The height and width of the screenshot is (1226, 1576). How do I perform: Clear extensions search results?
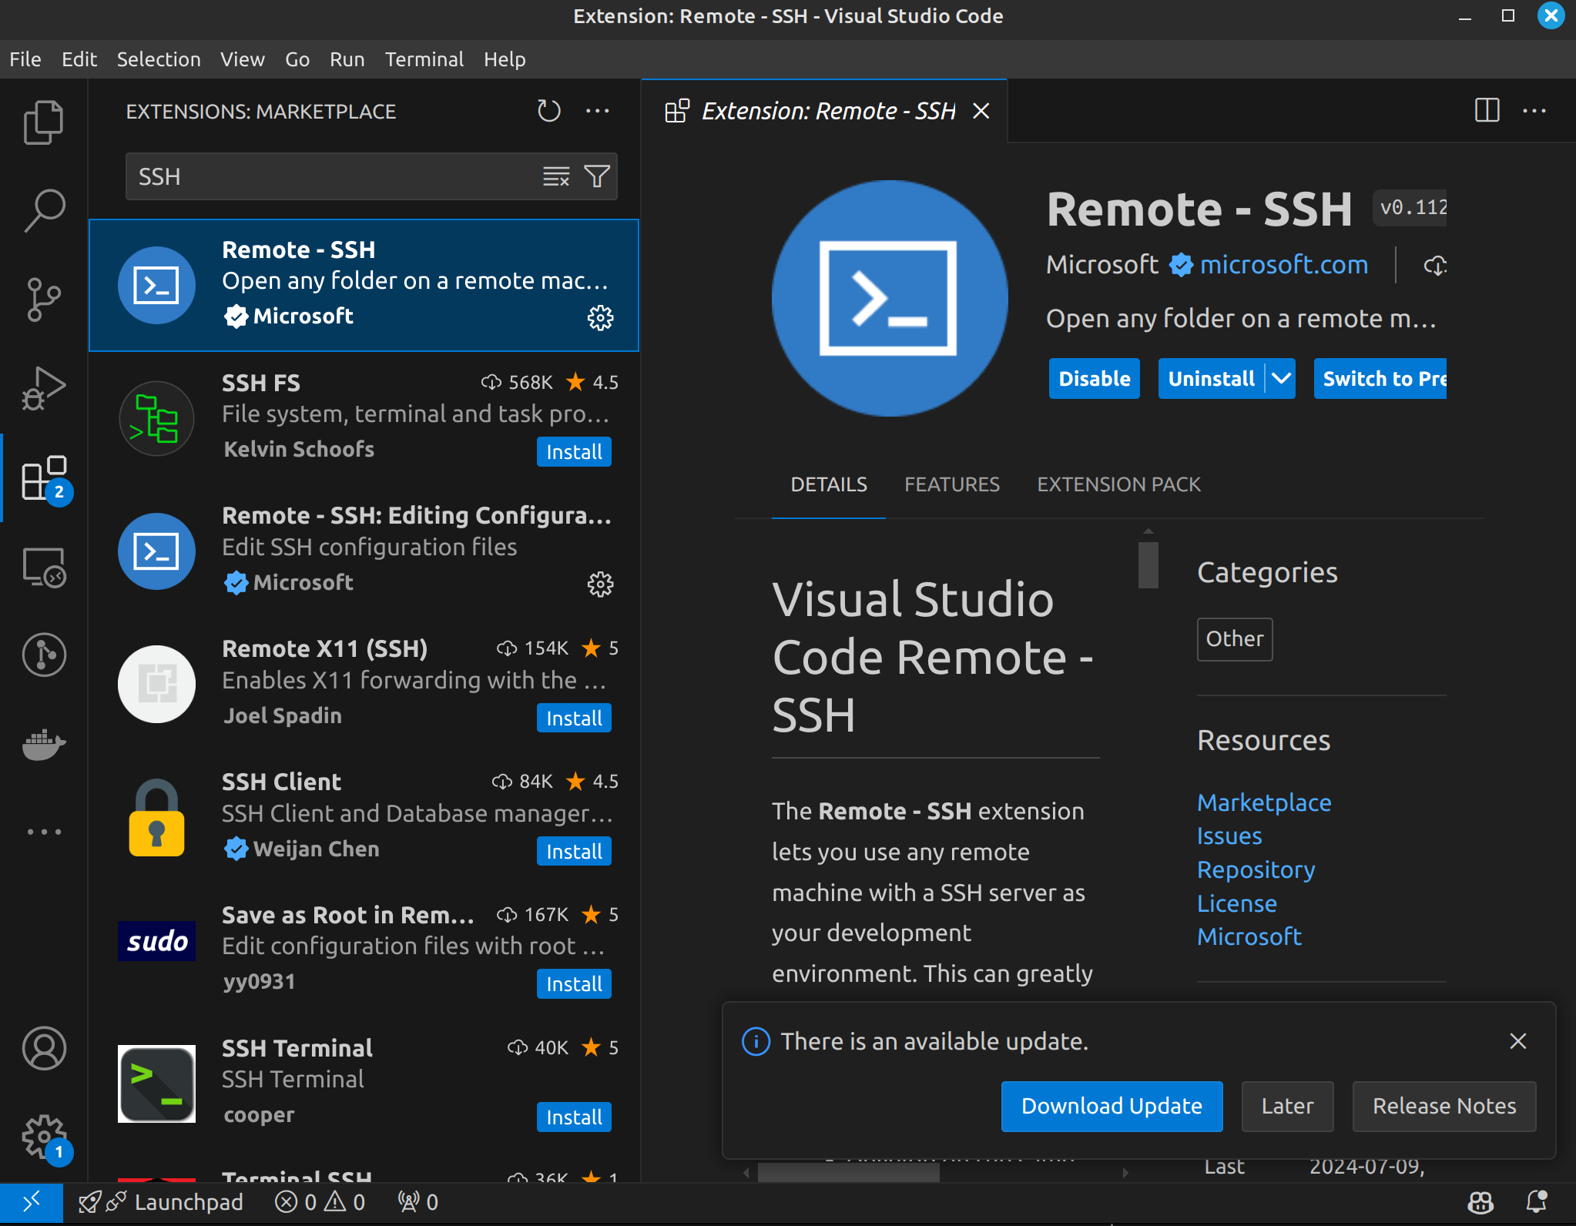556,176
